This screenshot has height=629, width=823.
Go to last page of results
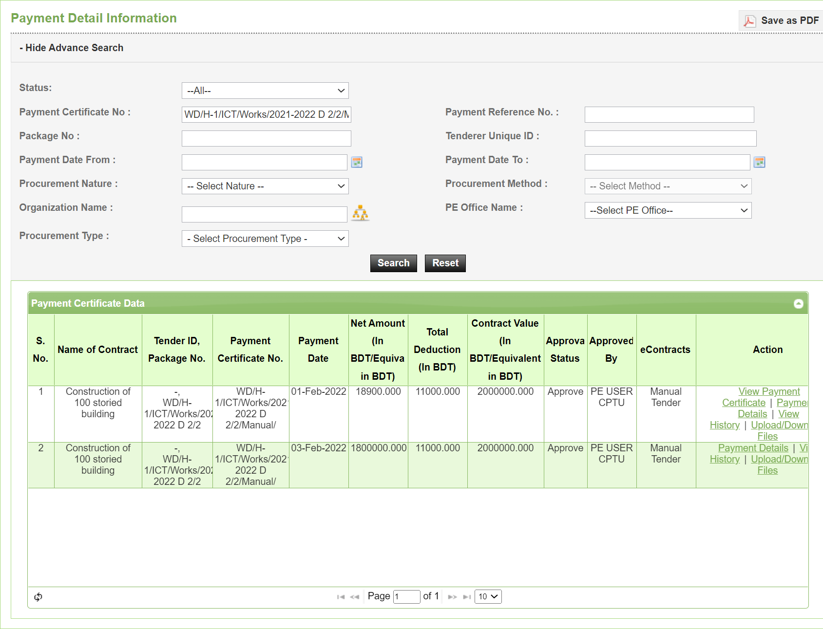[x=467, y=597]
